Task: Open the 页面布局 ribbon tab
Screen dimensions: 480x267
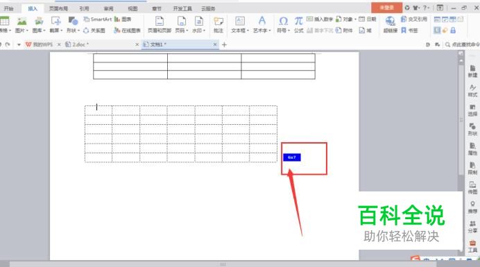Action: [58, 8]
